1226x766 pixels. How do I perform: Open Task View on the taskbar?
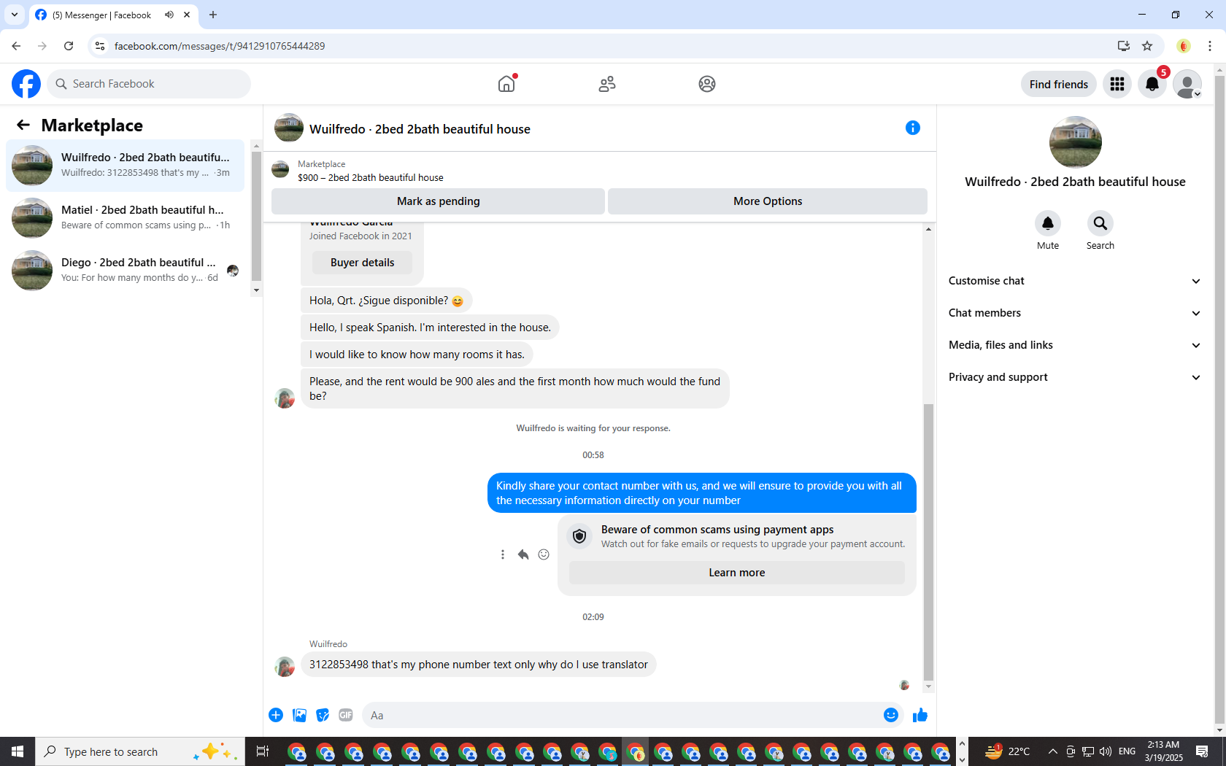coord(263,751)
